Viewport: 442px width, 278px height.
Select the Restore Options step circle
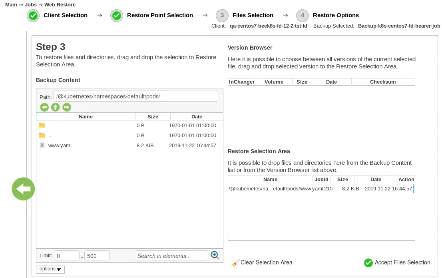[303, 15]
